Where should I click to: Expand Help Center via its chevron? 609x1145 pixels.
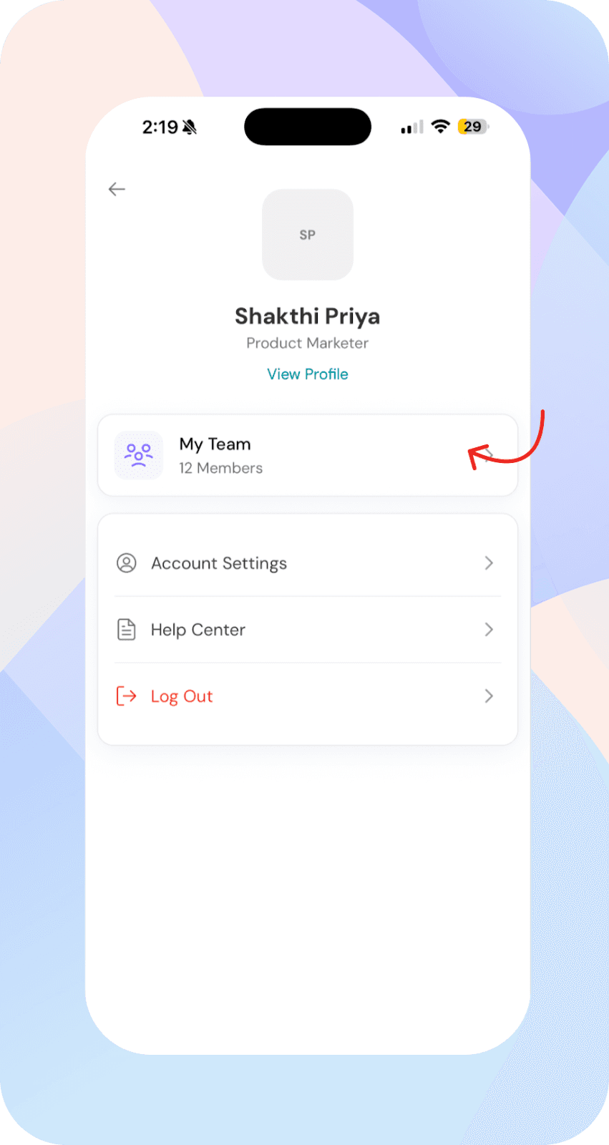[489, 630]
